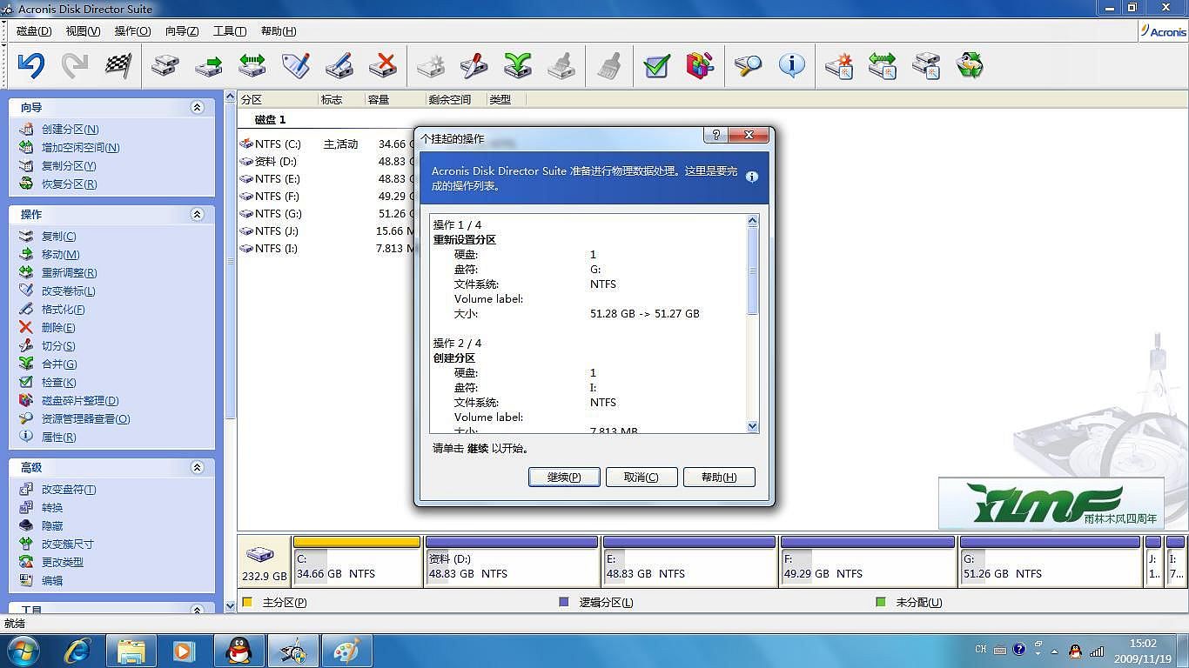Click the dialog scrollbar down arrow
Screen dimensions: 1189x668
[752, 426]
